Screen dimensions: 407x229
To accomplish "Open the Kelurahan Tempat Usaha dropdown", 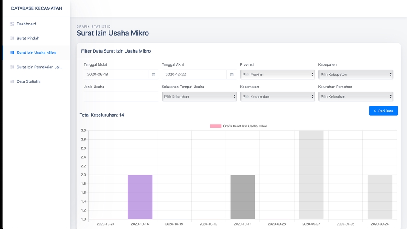I will (x=199, y=97).
